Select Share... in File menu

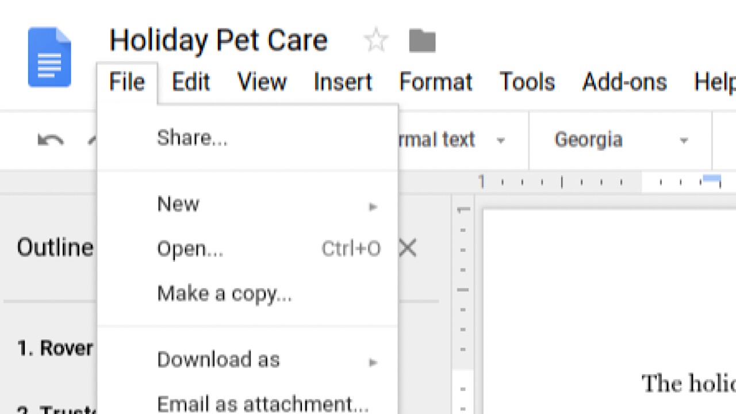pos(192,138)
